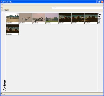Select the thumbnail labeled IMG0098
The height and width of the screenshot is (96, 104).
pos(78,18)
